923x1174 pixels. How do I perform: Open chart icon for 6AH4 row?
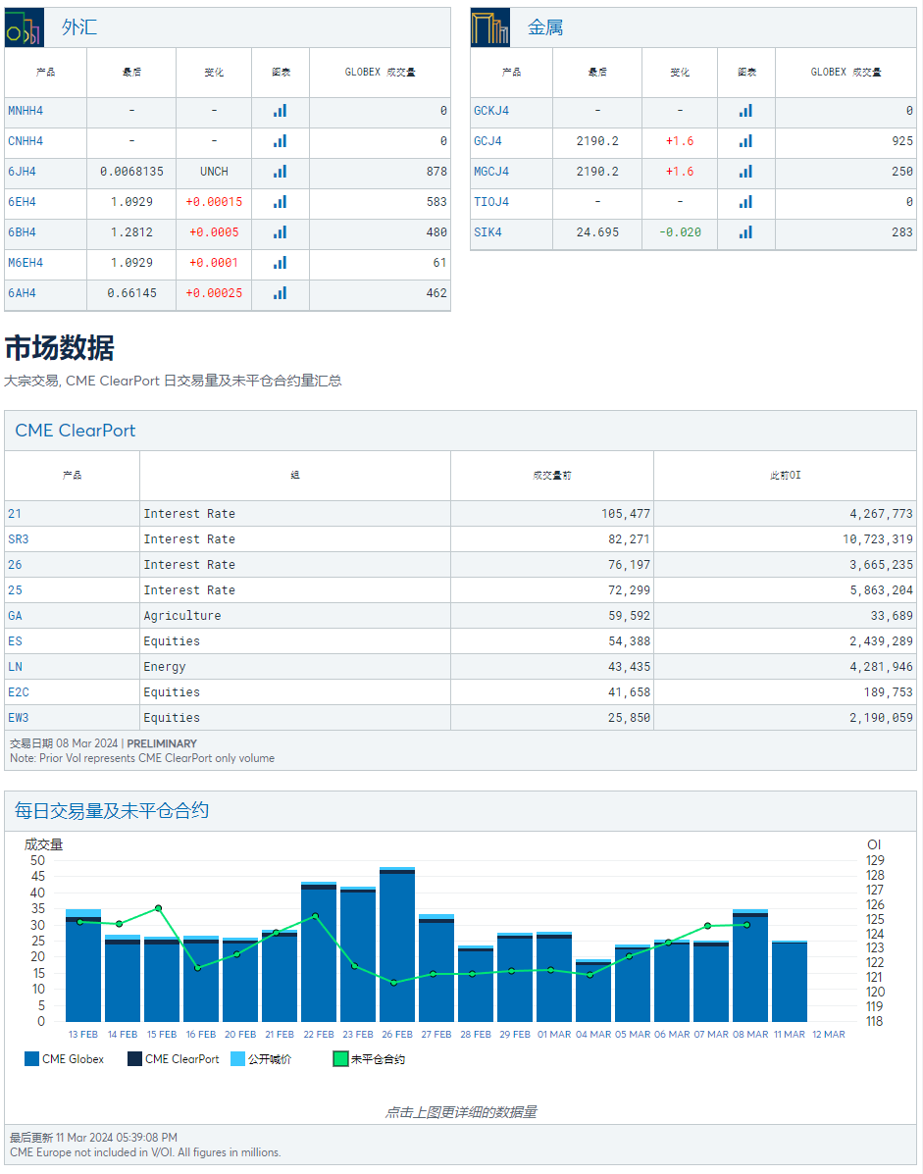[x=280, y=293]
